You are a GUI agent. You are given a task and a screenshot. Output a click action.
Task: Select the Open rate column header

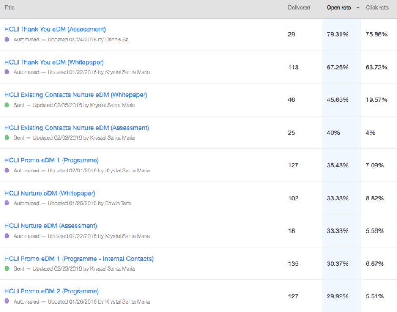[x=338, y=8]
